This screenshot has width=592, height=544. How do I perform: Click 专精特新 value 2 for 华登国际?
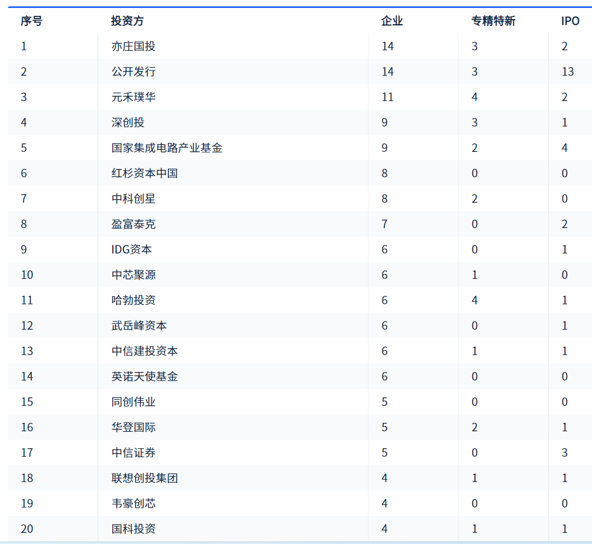(x=474, y=427)
